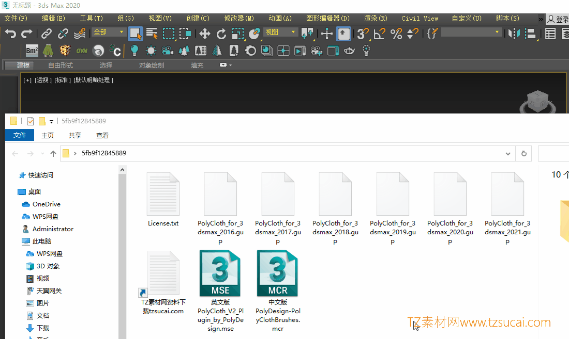Click the orange cube plugin icon
Viewport: 569px width, 339px height.
[65, 51]
